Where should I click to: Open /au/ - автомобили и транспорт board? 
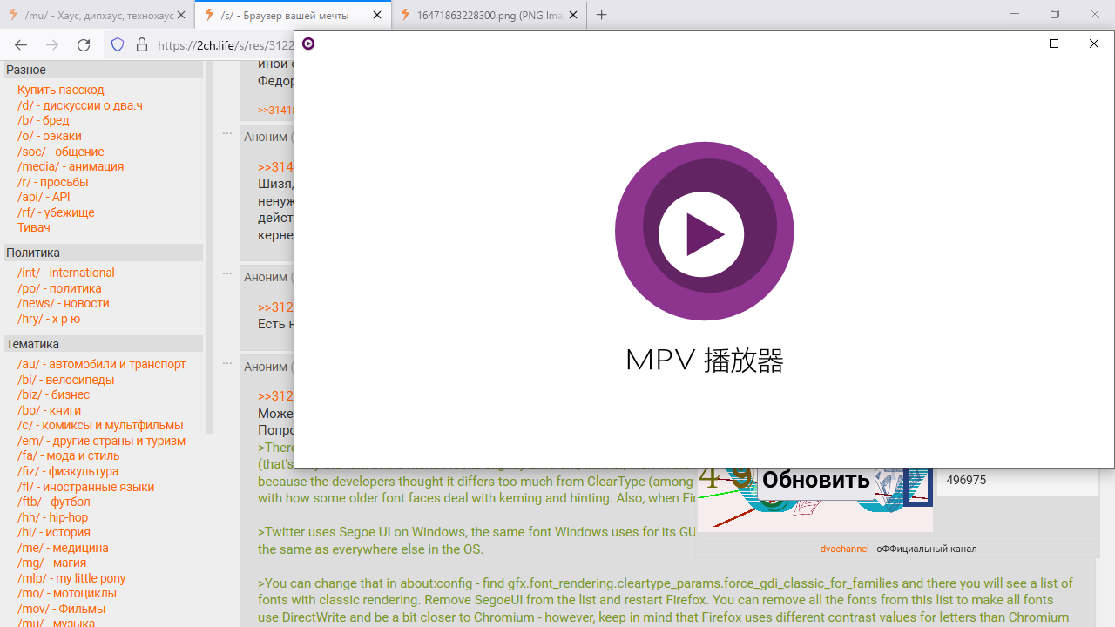[102, 364]
